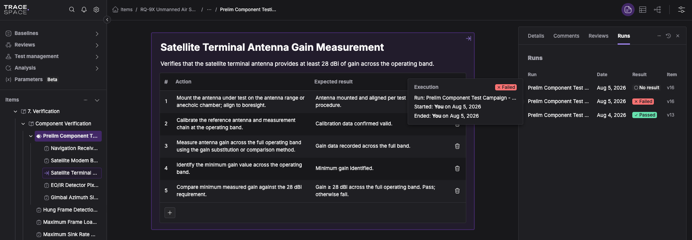This screenshot has height=240, width=692.
Task: Switch to tree graph view icon
Action: point(658,10)
